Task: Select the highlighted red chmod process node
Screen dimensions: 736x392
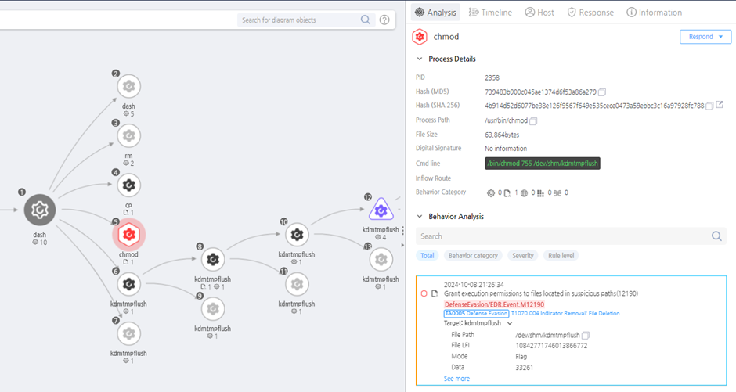Action: (x=129, y=234)
